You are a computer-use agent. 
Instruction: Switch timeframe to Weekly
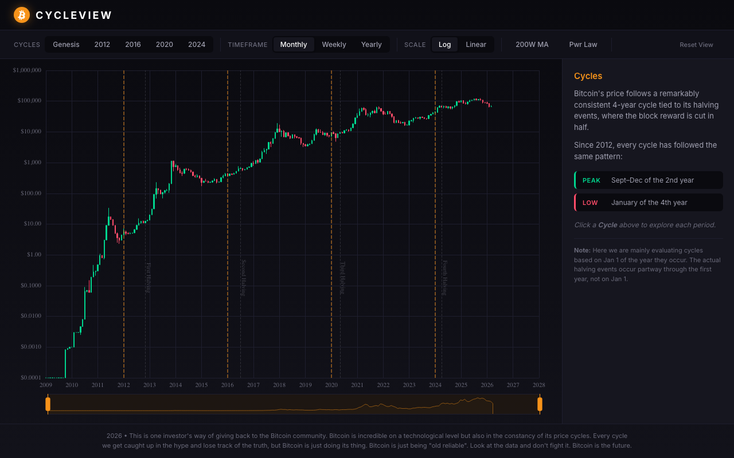pyautogui.click(x=334, y=45)
